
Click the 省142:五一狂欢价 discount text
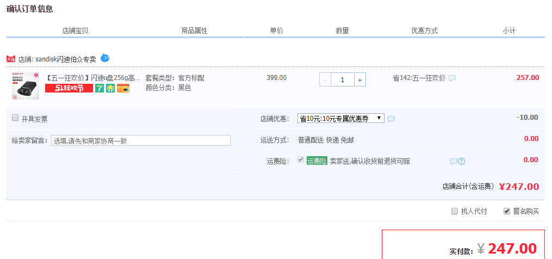click(419, 78)
